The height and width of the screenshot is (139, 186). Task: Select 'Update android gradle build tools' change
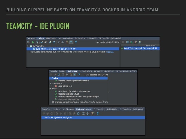(73, 81)
